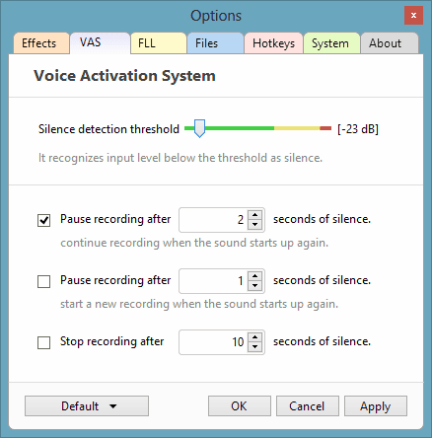Open the Hotkeys tab
Image resolution: width=432 pixels, height=438 pixels.
click(x=273, y=43)
